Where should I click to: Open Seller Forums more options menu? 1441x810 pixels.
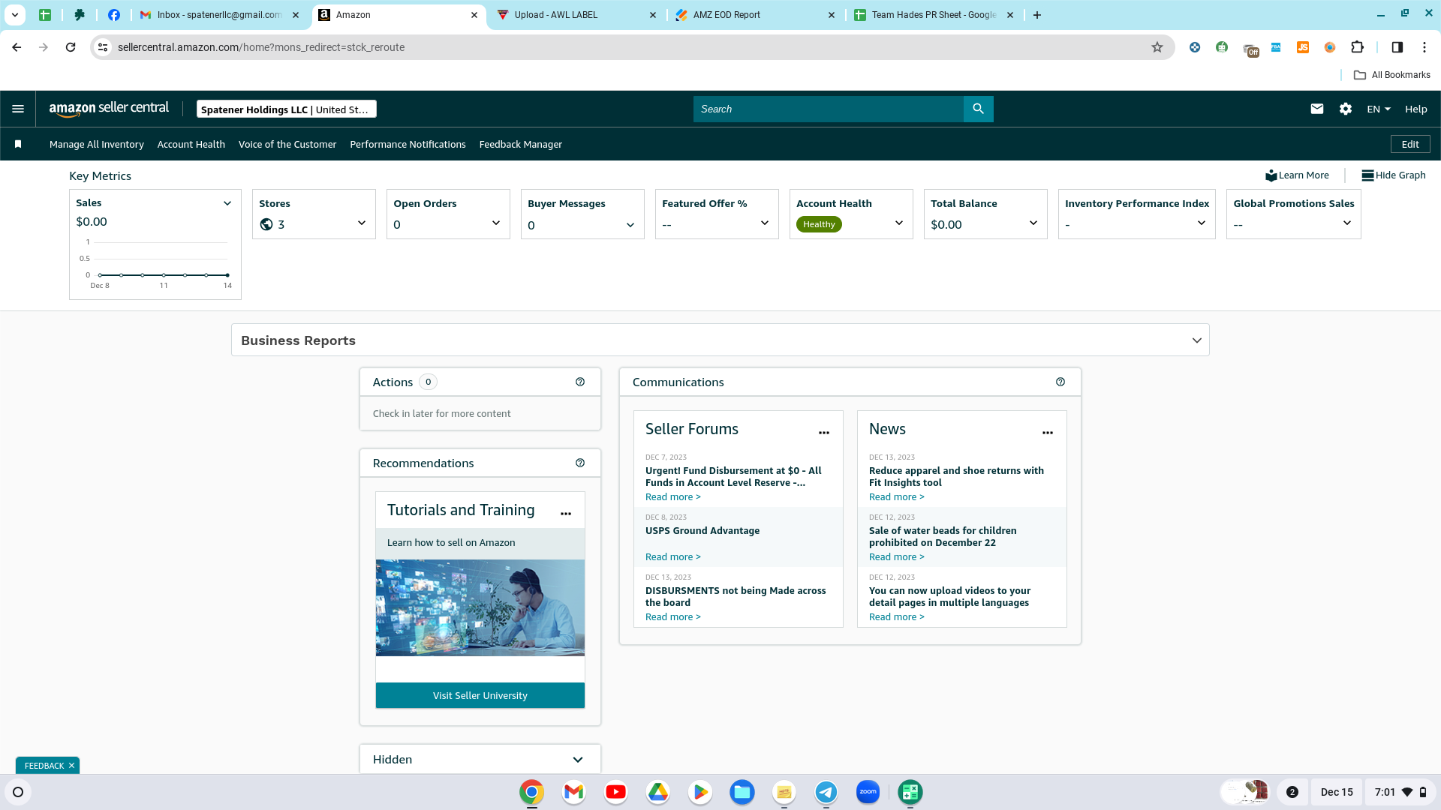(824, 432)
